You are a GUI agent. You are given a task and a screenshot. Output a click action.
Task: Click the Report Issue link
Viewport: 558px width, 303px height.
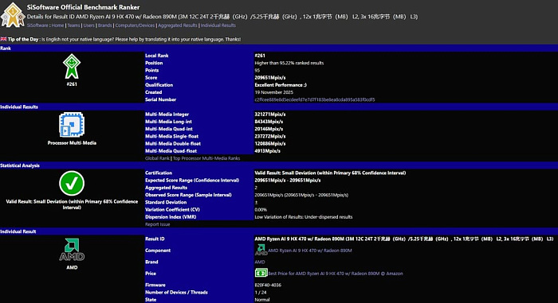(x=158, y=224)
